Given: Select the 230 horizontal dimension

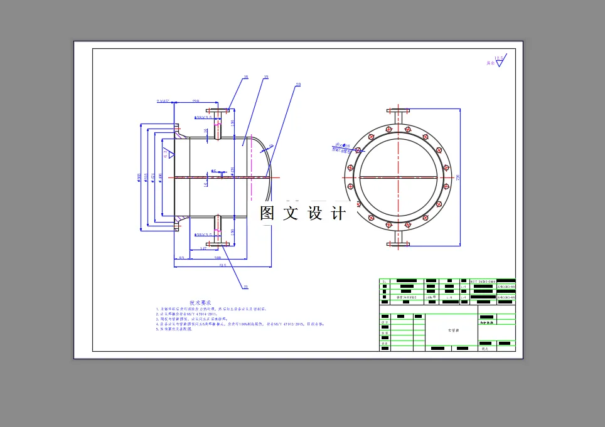Looking at the screenshot, I should (196, 101).
